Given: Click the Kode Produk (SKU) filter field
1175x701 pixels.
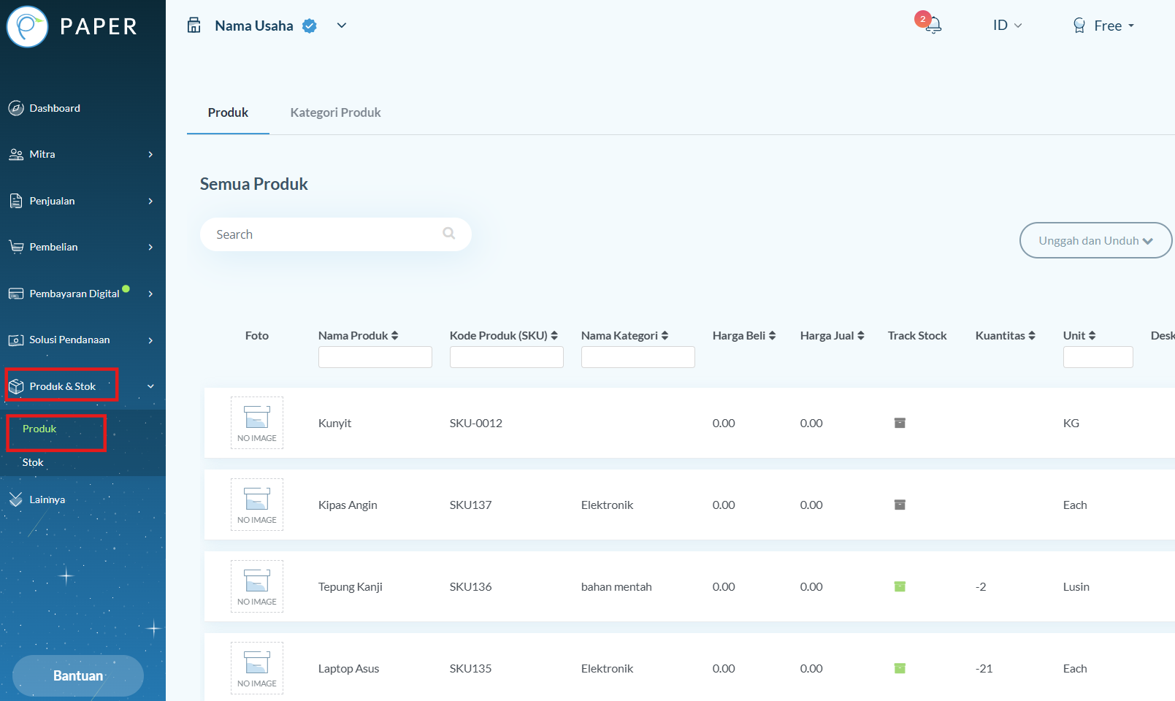Looking at the screenshot, I should click(507, 357).
